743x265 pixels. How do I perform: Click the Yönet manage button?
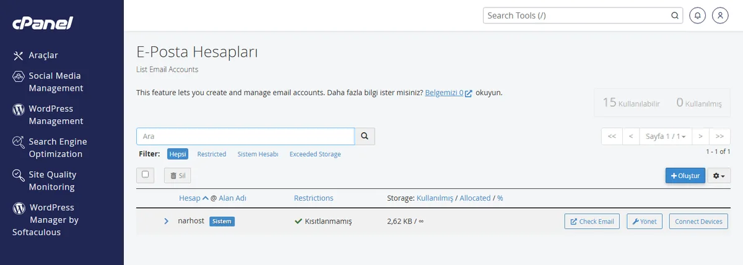645,221
